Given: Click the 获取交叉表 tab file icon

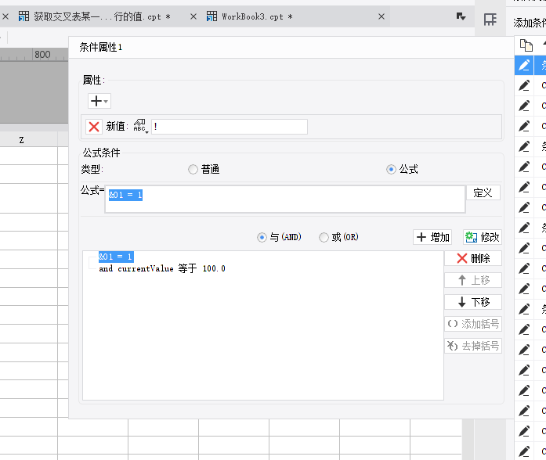Looking at the screenshot, I should 24,16.
